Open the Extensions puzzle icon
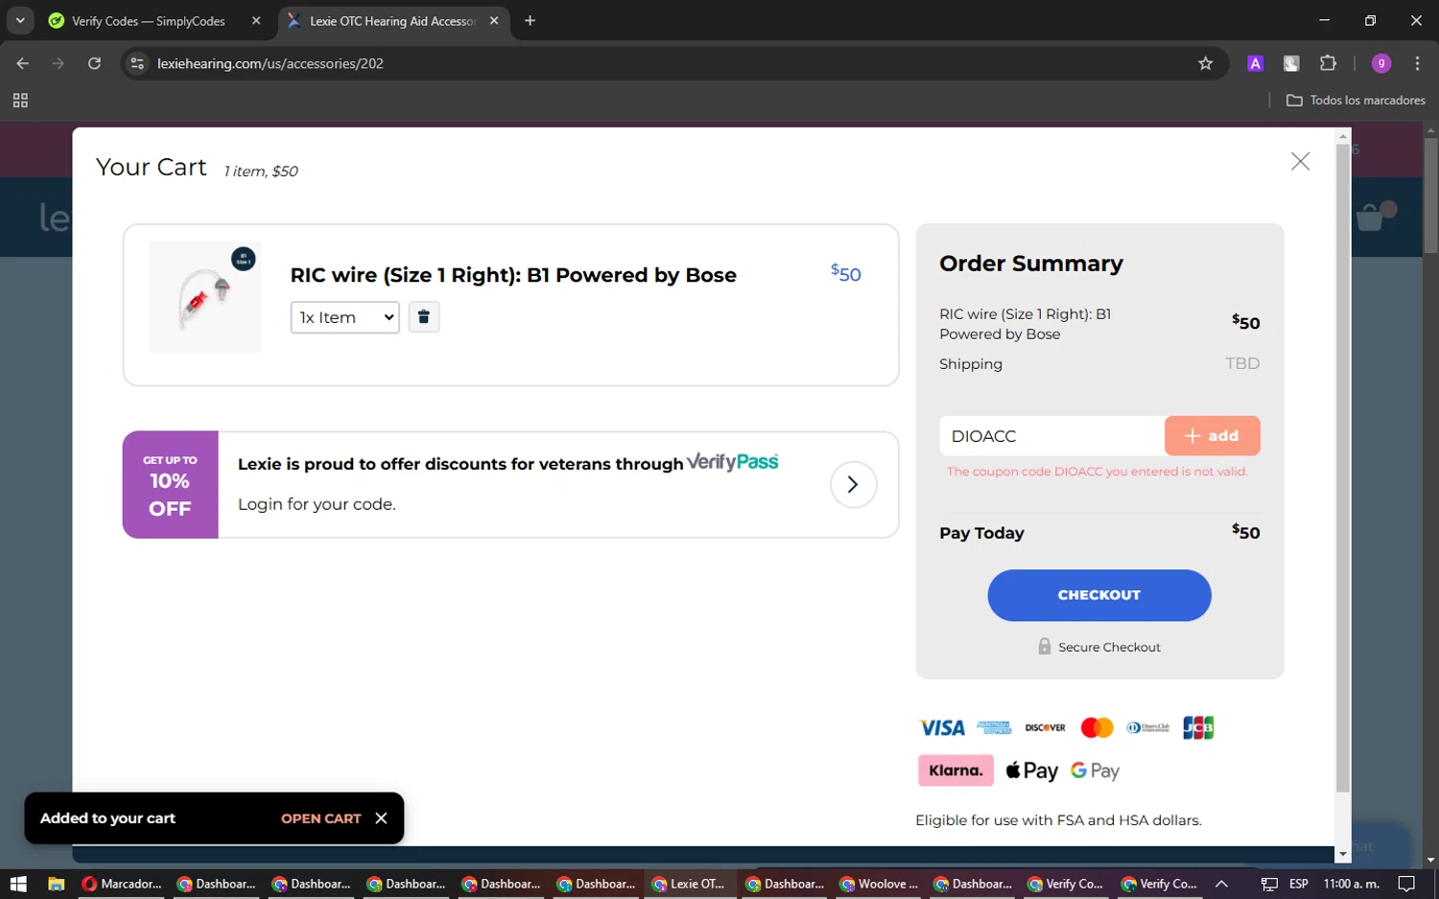 coord(1328,63)
